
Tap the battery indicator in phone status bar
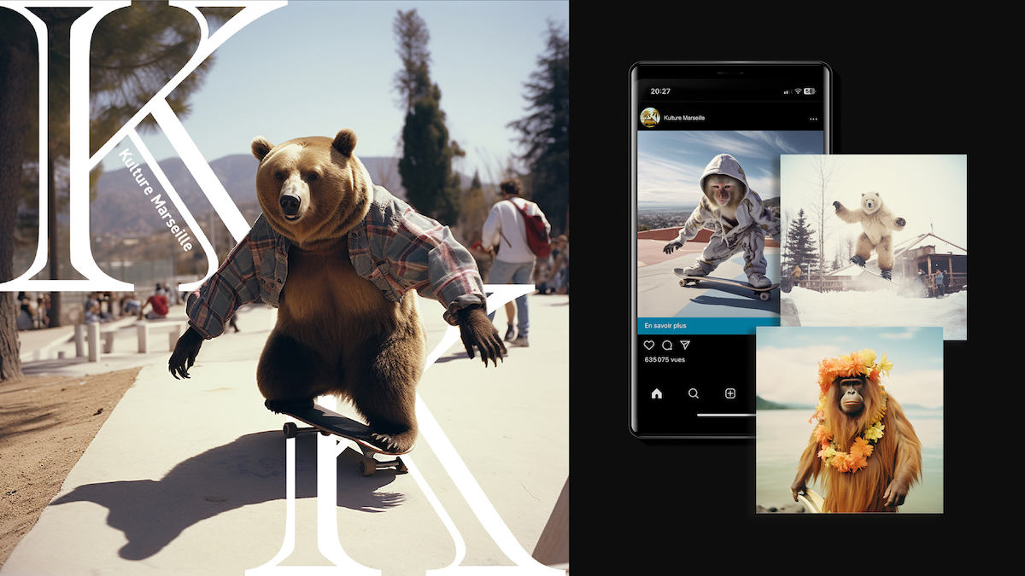pyautogui.click(x=810, y=90)
